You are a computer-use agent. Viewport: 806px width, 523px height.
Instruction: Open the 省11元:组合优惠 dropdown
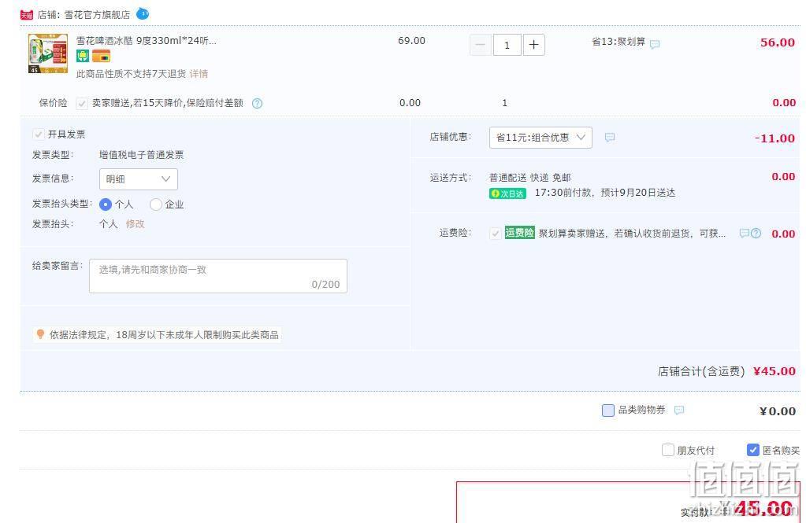[x=540, y=138]
